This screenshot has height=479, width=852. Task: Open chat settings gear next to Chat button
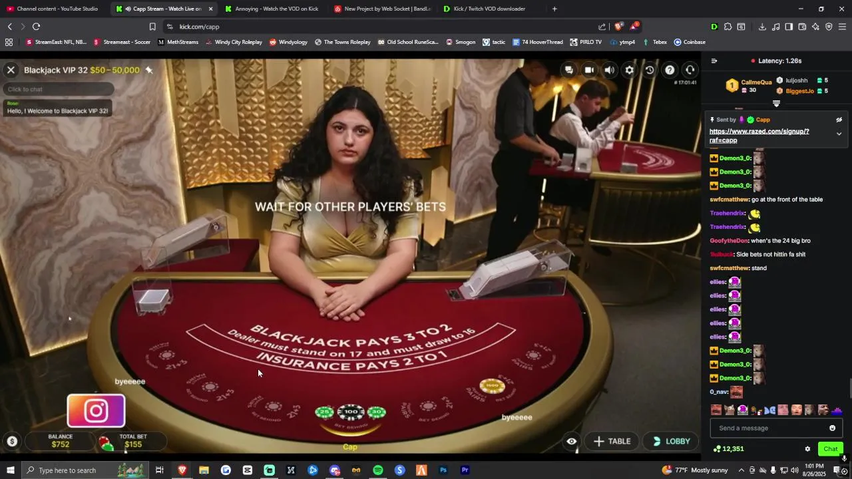point(807,449)
